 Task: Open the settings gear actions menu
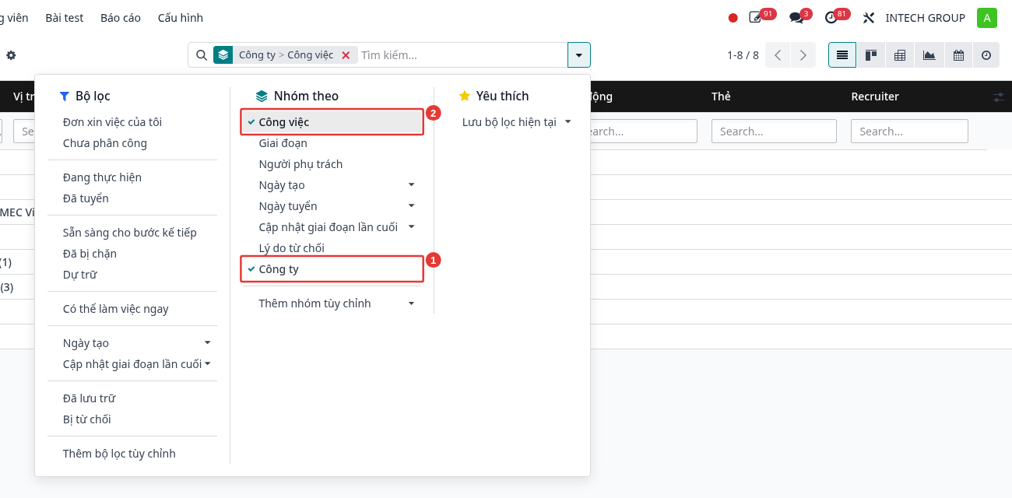click(x=11, y=55)
